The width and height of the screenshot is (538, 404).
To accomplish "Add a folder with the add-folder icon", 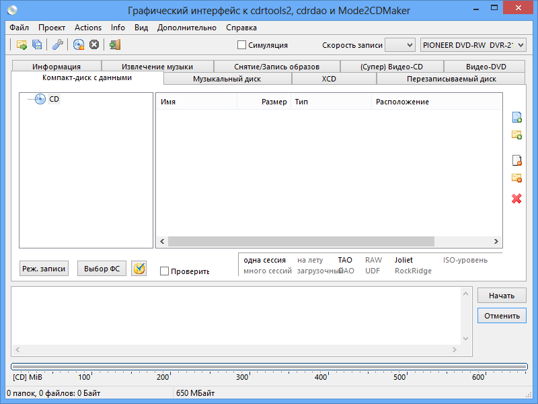I will (x=516, y=135).
